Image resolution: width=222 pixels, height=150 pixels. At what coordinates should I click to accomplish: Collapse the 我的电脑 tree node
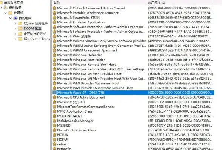[x=10, y=18]
